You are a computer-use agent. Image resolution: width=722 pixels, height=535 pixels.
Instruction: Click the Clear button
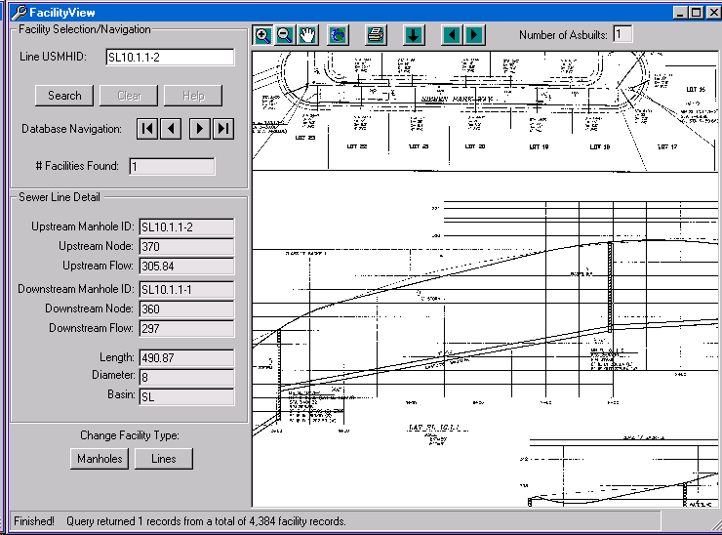click(x=129, y=96)
